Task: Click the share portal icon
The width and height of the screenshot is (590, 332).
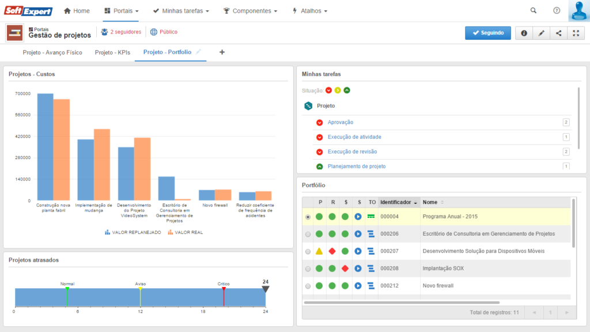Action: 558,33
